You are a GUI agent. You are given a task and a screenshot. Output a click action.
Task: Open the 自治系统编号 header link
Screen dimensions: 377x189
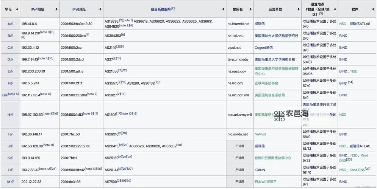click(161, 9)
